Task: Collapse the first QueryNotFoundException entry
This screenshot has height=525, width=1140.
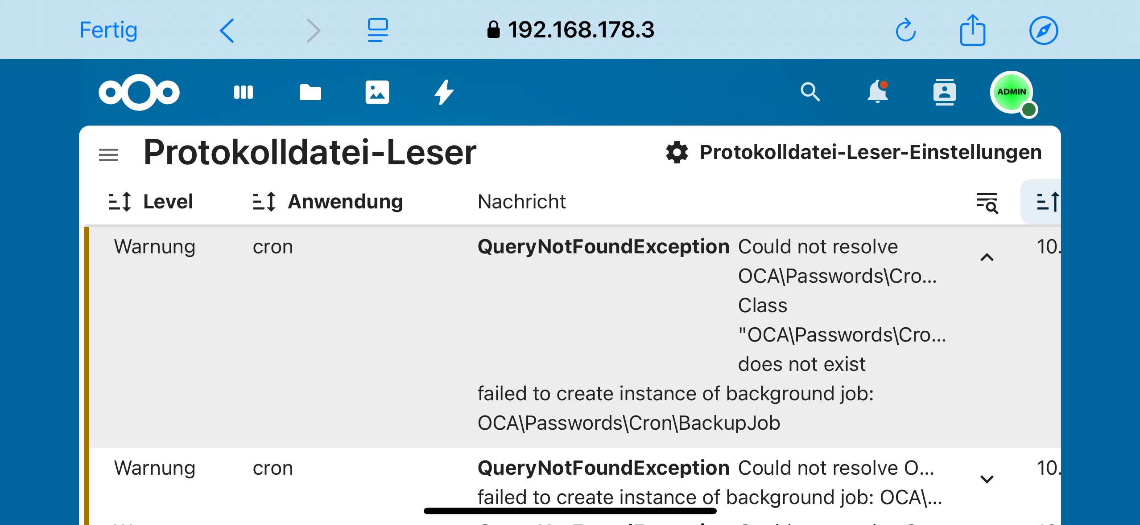Action: (x=987, y=257)
